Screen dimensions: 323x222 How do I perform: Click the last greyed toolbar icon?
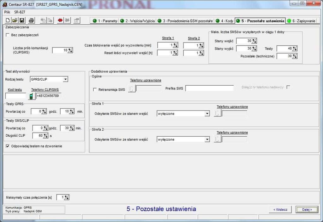77,20
